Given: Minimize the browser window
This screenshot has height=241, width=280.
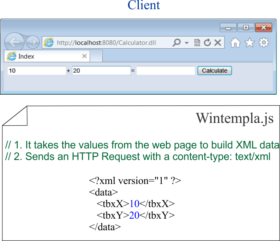Looking at the screenshot, I should pos(228,28).
